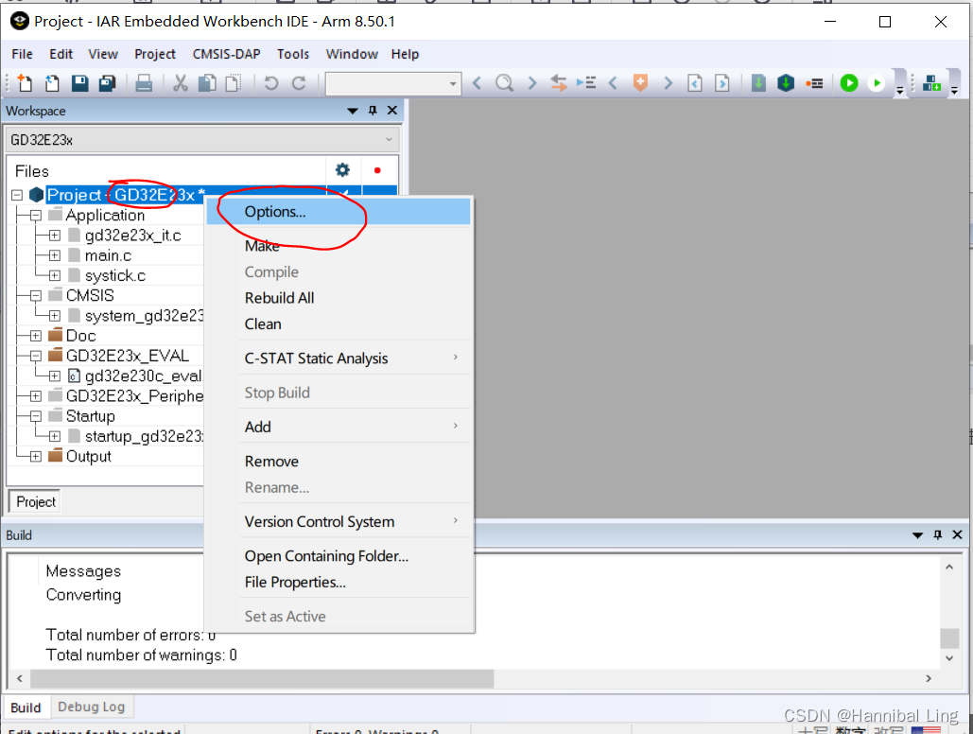Click Cut scissors icon
Image resolution: width=973 pixels, height=734 pixels.
click(181, 82)
